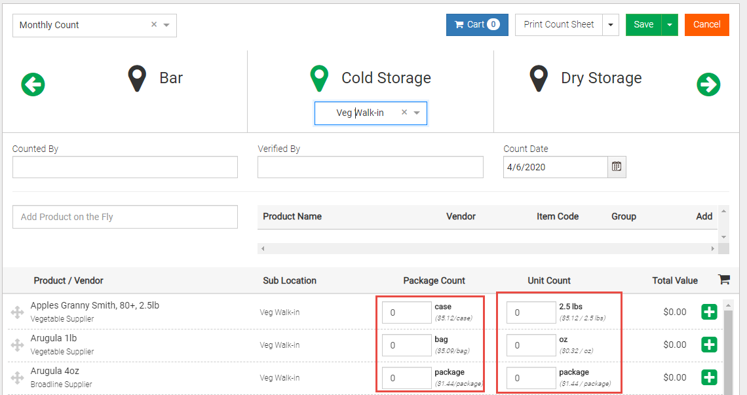Image resolution: width=747 pixels, height=395 pixels.
Task: Click the green right arrow navigation icon
Action: click(x=708, y=85)
